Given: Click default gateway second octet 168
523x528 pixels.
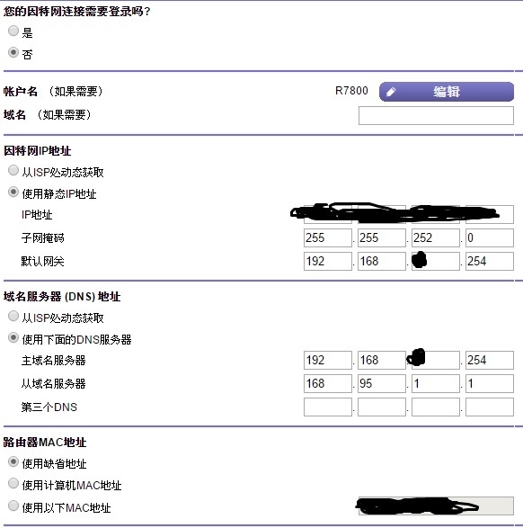Looking at the screenshot, I should click(382, 261).
